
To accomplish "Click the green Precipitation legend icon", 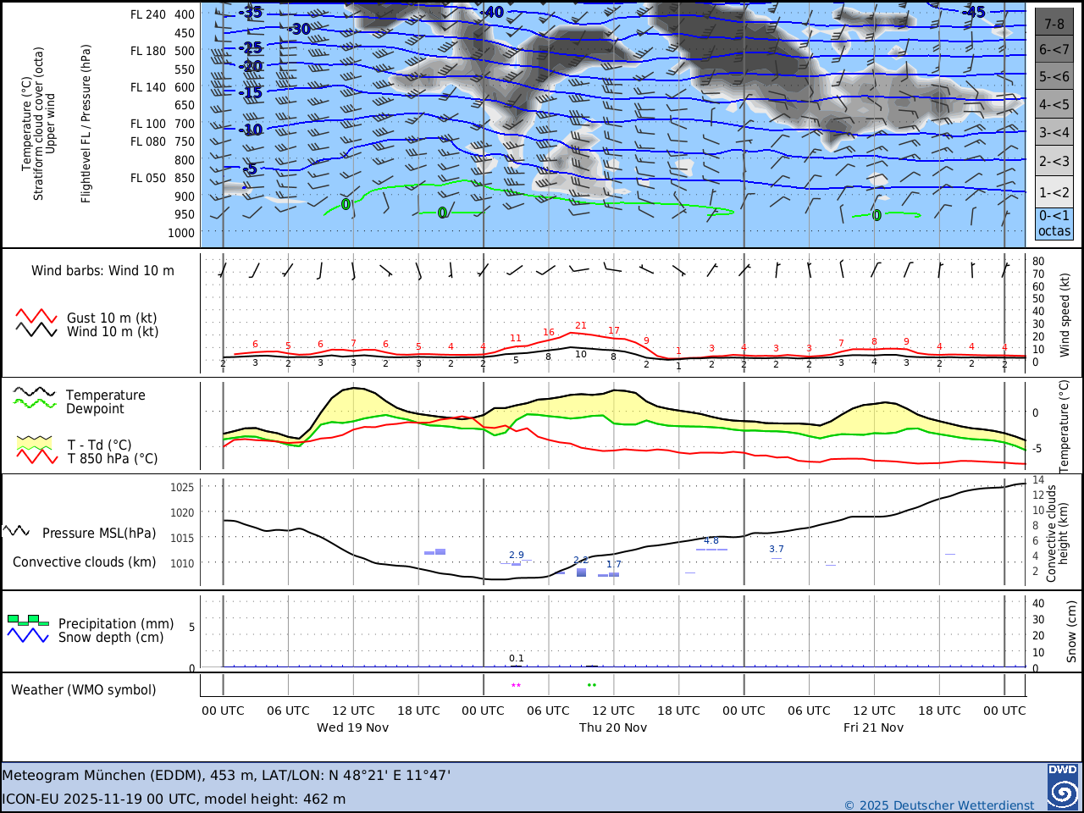I will coord(28,621).
